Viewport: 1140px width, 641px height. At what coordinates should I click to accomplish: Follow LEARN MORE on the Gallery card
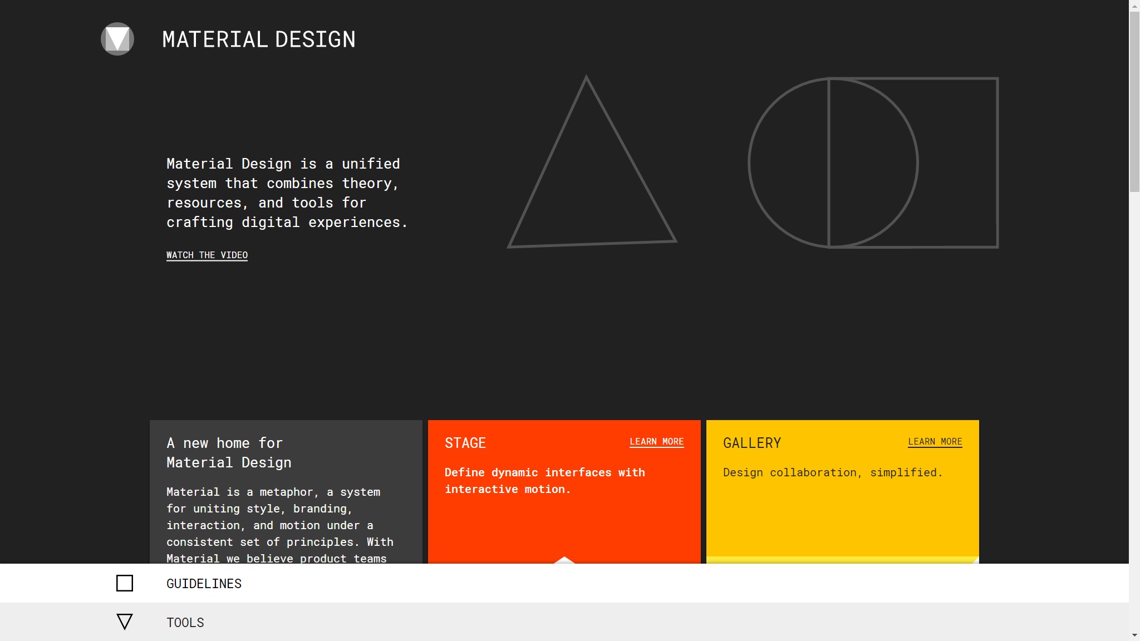(935, 441)
